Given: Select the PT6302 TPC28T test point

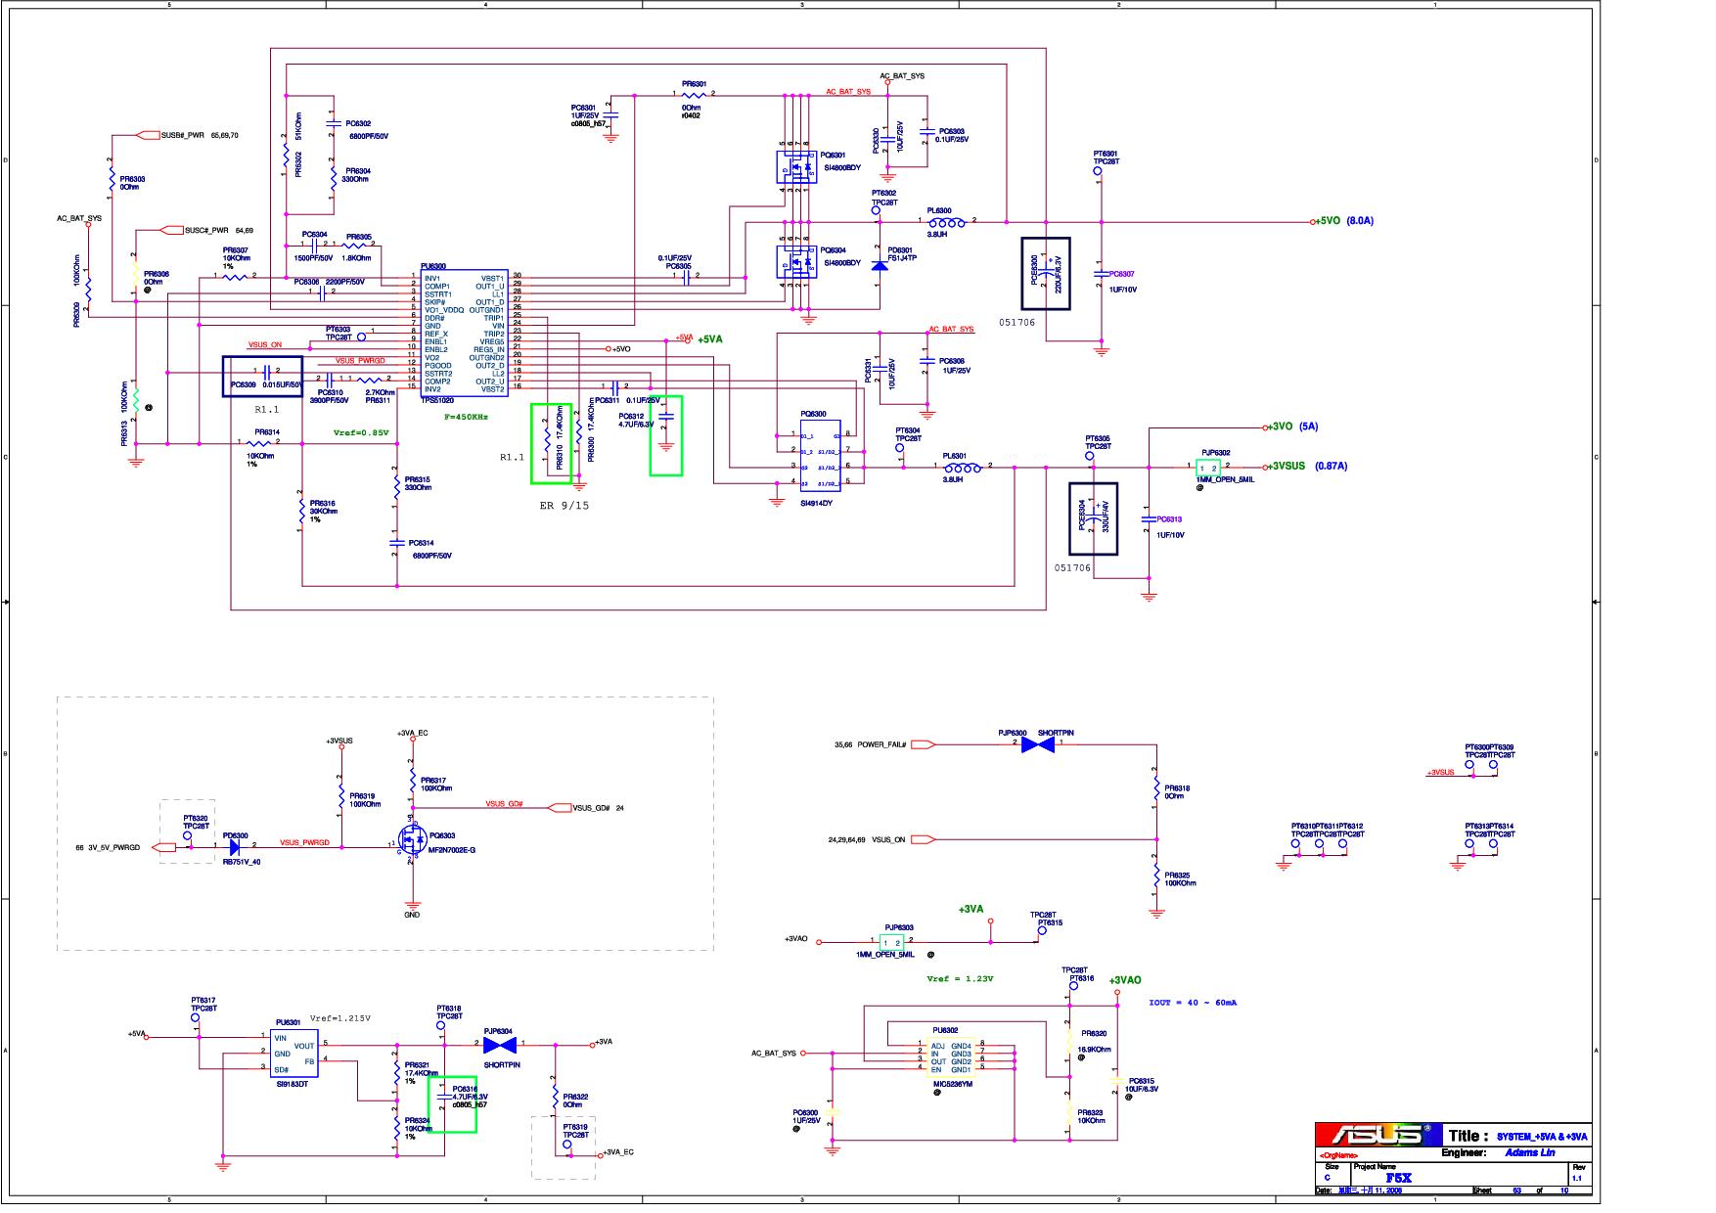Looking at the screenshot, I should coord(877,210).
